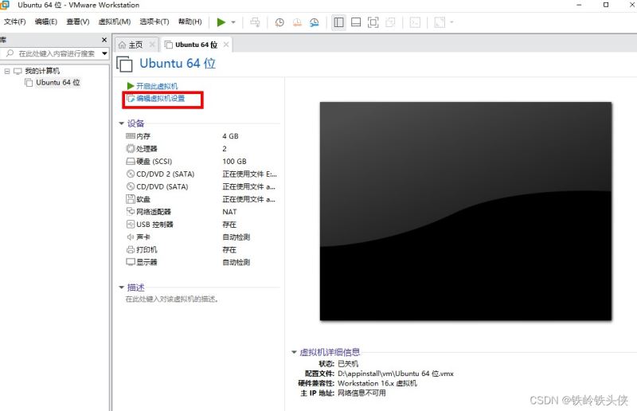Open the library search dropdown arrow

[x=104, y=53]
